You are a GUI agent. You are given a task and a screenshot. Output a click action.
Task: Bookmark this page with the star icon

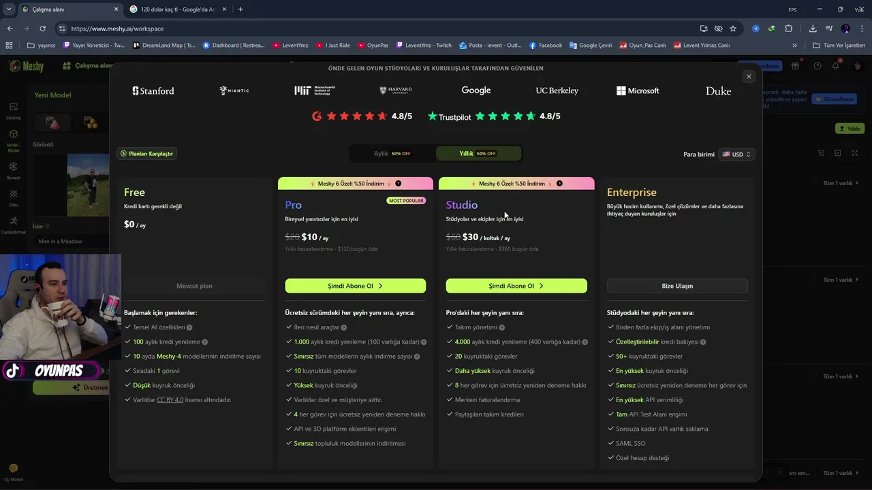pyautogui.click(x=733, y=29)
